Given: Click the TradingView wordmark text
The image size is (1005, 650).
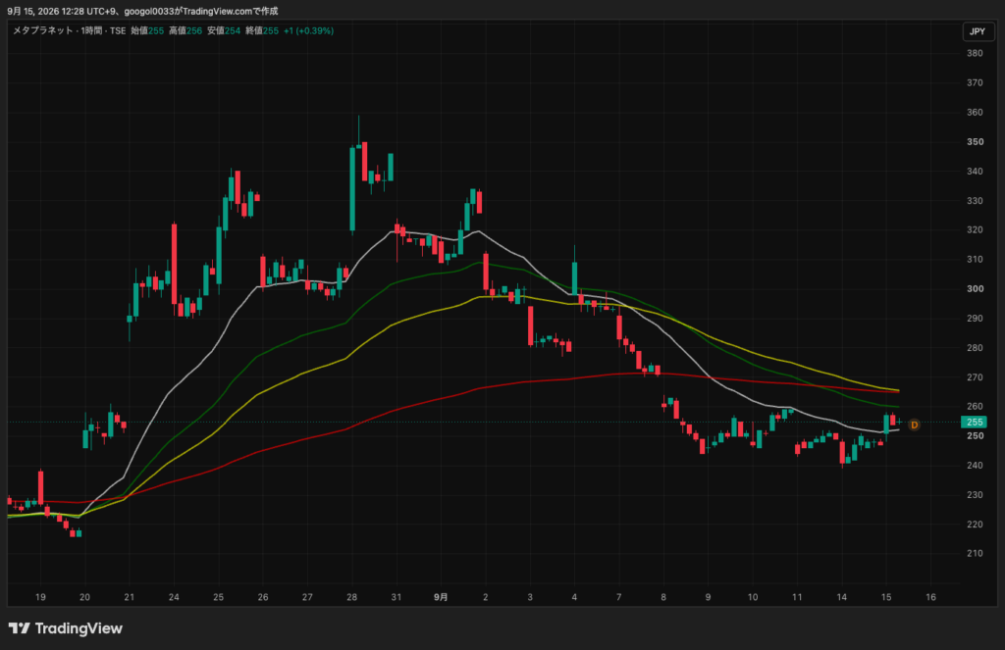Looking at the screenshot, I should tap(79, 628).
